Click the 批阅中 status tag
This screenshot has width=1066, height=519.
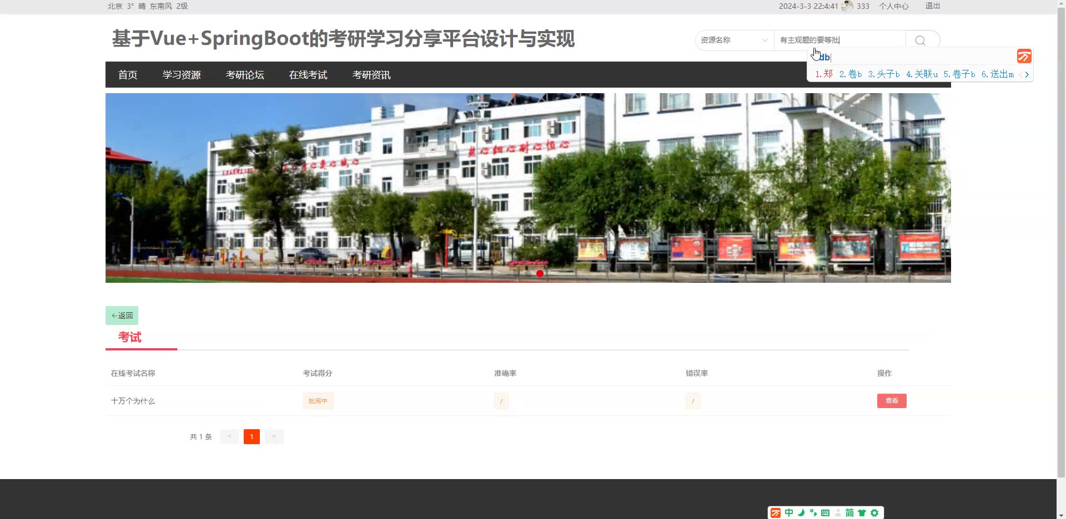click(x=318, y=401)
